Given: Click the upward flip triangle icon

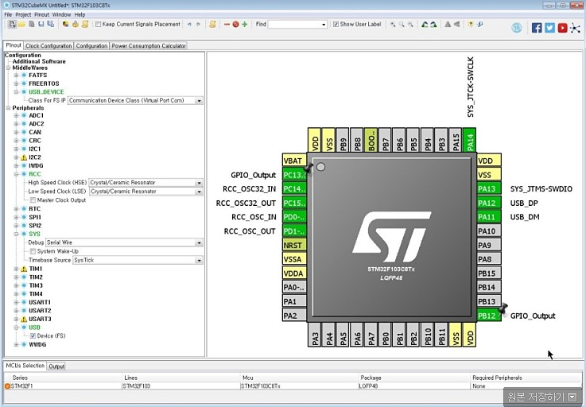Looking at the screenshot, I should point(448,25).
